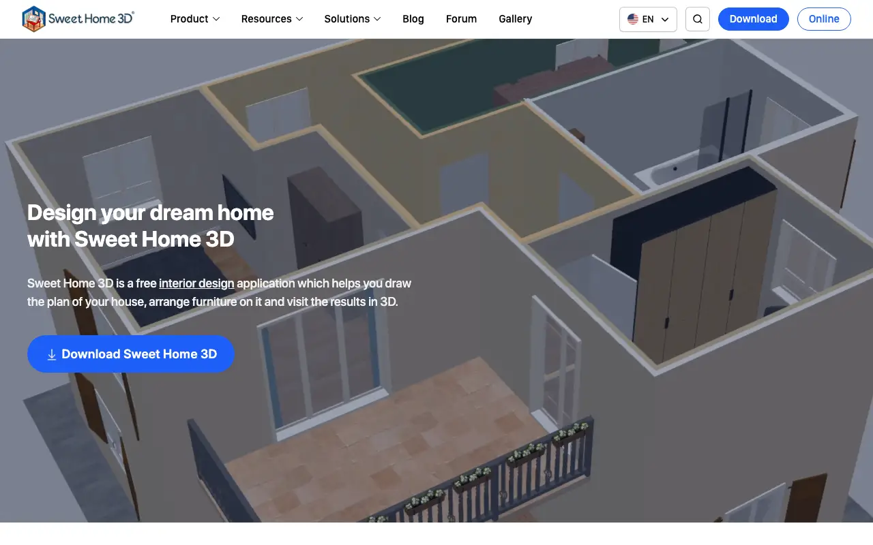Open the Resources menu

click(x=272, y=19)
